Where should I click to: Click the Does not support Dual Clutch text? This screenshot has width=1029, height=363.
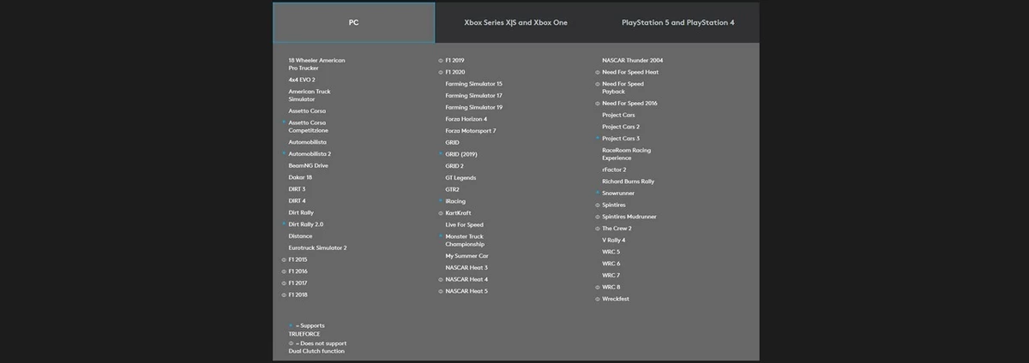pos(317,347)
